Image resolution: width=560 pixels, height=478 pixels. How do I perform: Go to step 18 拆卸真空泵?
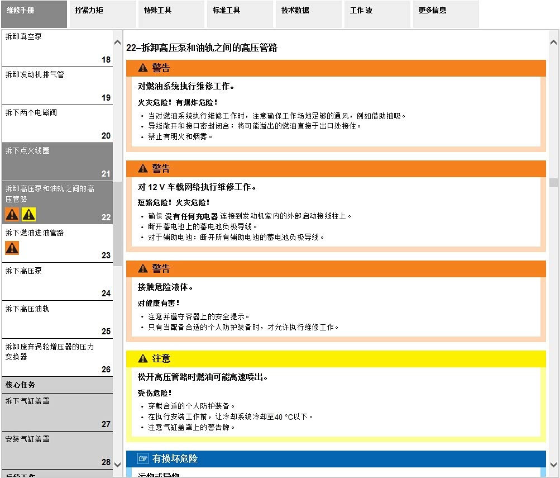[x=57, y=48]
